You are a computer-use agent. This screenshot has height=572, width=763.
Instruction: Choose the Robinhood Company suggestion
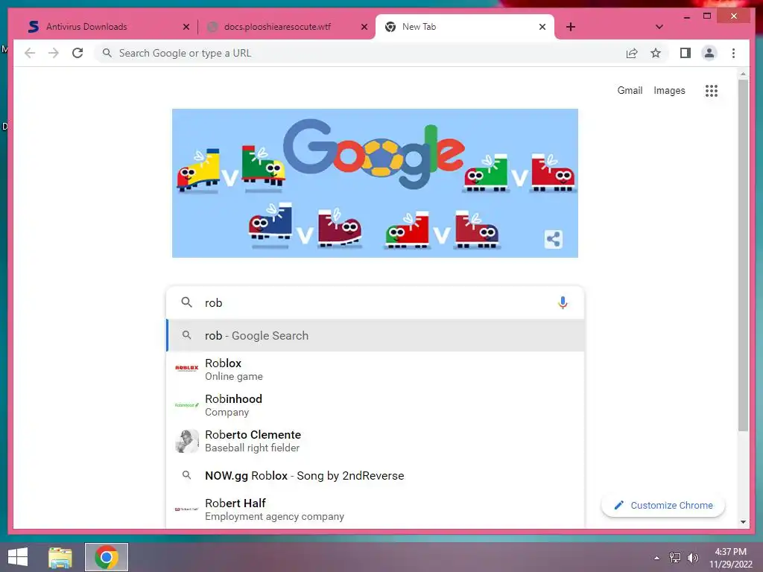click(x=376, y=405)
